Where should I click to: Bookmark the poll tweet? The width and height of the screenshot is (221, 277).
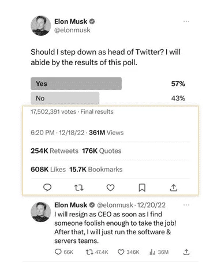pyautogui.click(x=142, y=188)
